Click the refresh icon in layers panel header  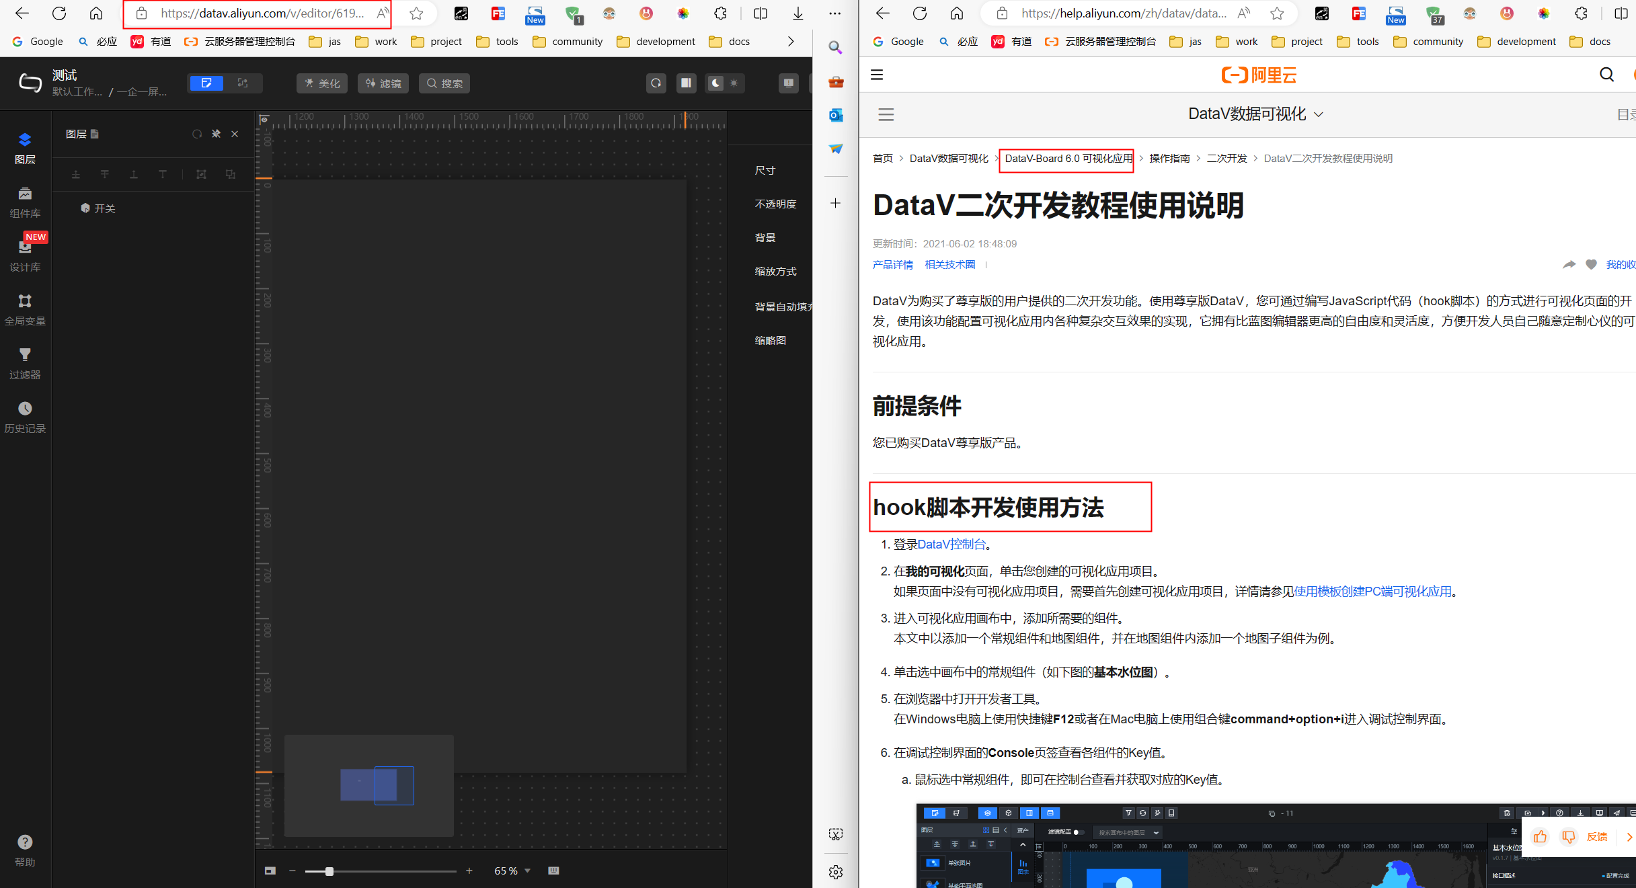point(197,134)
